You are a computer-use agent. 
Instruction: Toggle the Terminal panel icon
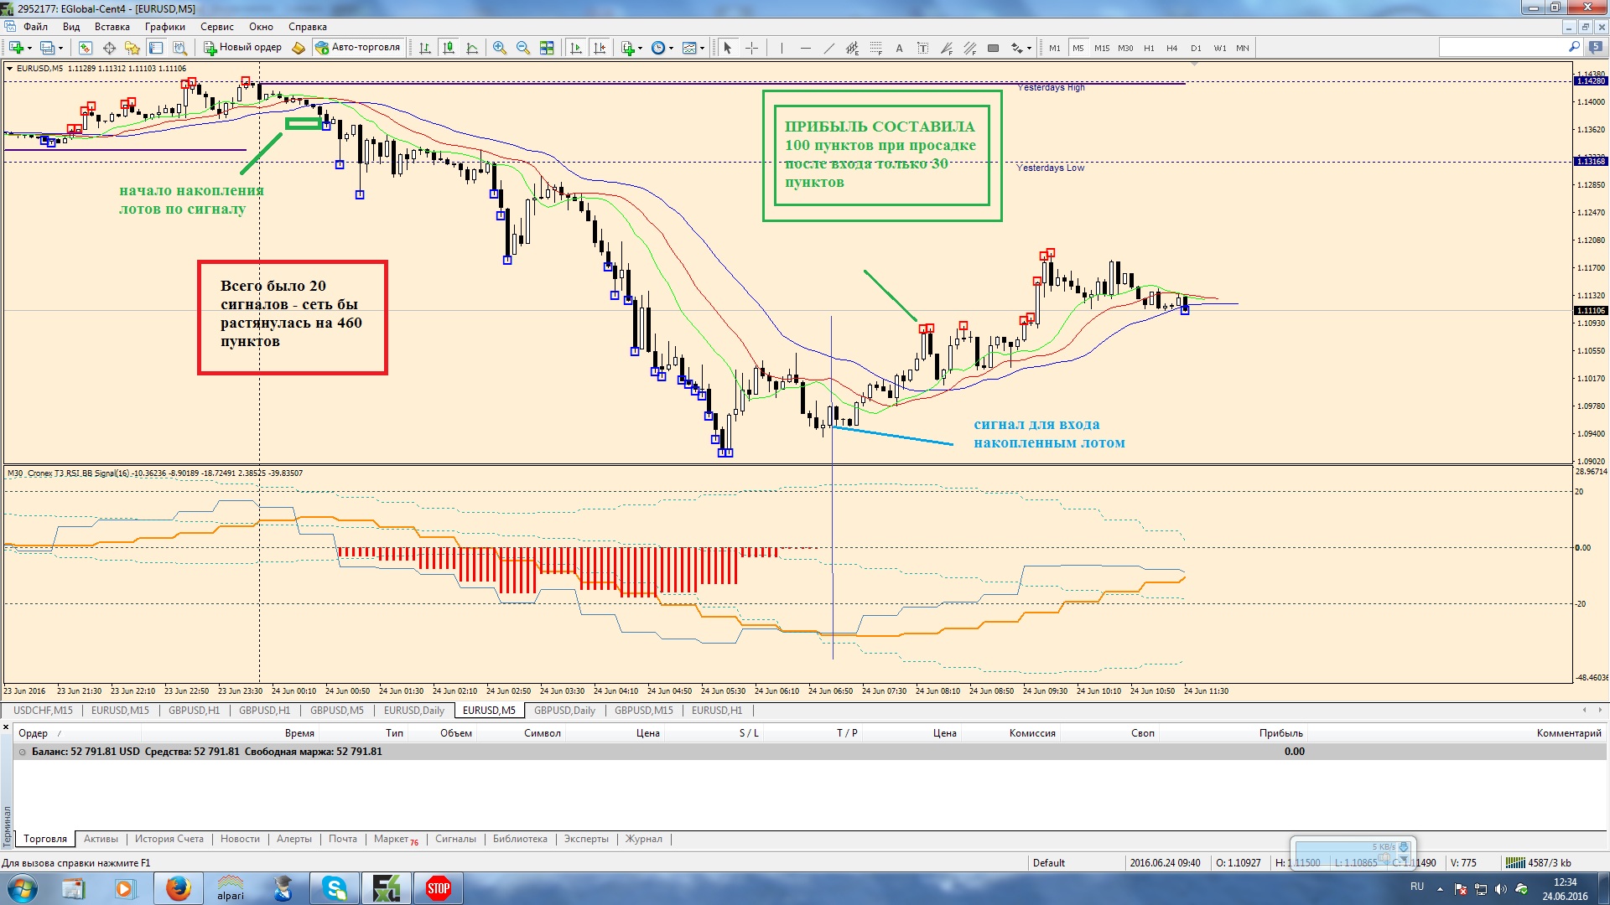[x=156, y=48]
